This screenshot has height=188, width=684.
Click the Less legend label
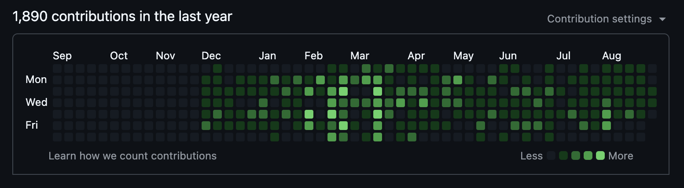[x=531, y=156]
